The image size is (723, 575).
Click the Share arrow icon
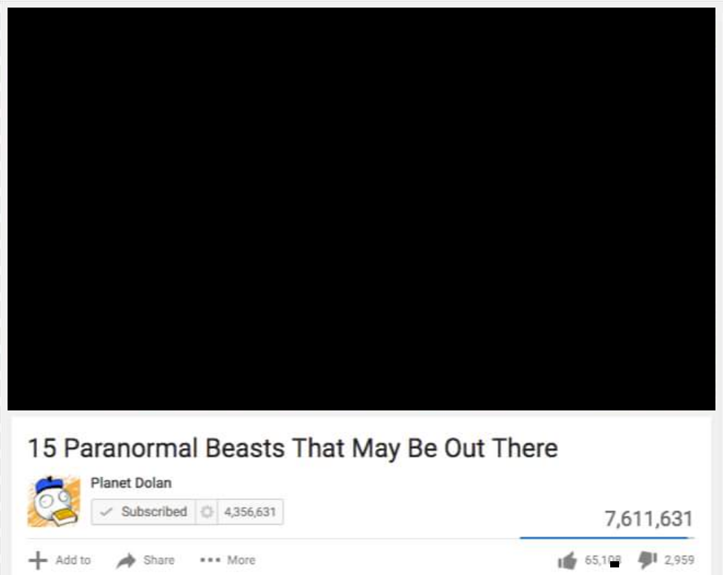(x=126, y=561)
